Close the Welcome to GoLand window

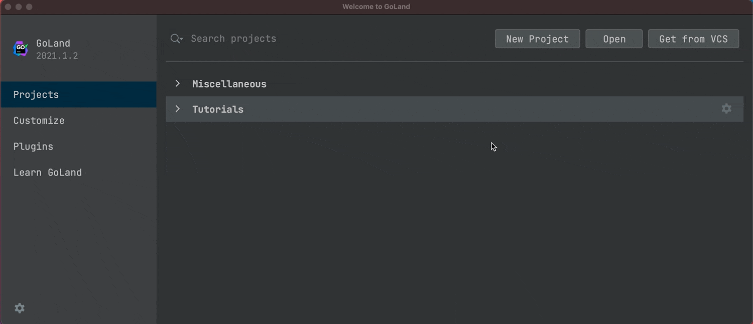click(8, 7)
